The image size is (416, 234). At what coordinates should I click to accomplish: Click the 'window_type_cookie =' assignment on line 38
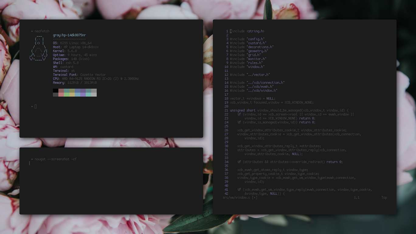click(296, 178)
